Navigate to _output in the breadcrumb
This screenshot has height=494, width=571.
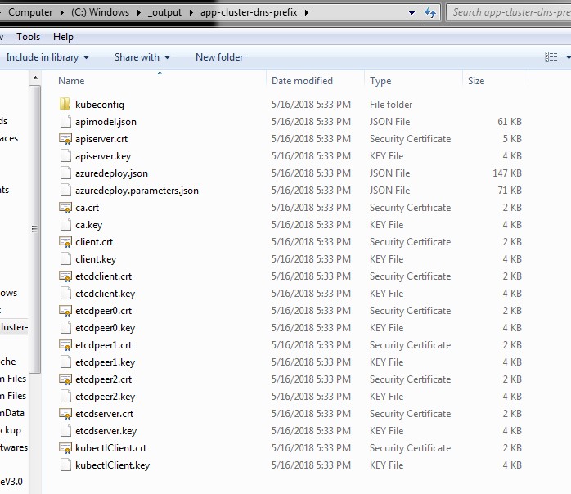pyautogui.click(x=164, y=12)
